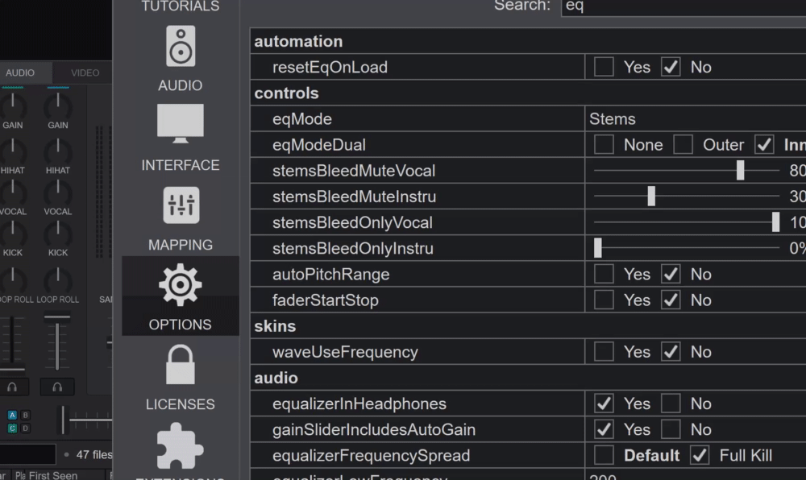Image resolution: width=806 pixels, height=480 pixels.
Task: Check Outer for eqModeDual
Action: (683, 145)
